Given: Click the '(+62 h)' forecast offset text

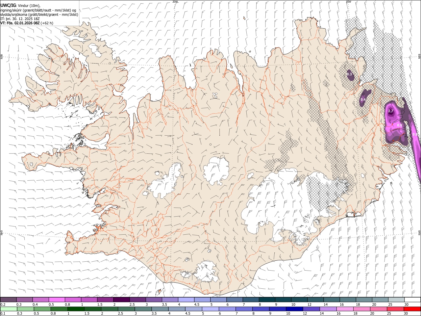Looking at the screenshot, I should pos(47,23).
